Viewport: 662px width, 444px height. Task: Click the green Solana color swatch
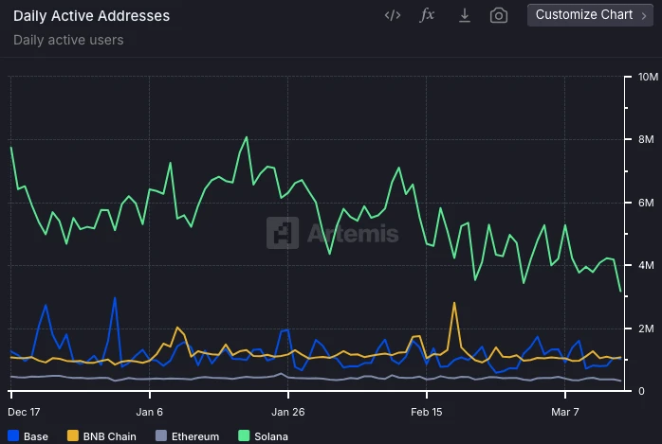[x=244, y=436]
